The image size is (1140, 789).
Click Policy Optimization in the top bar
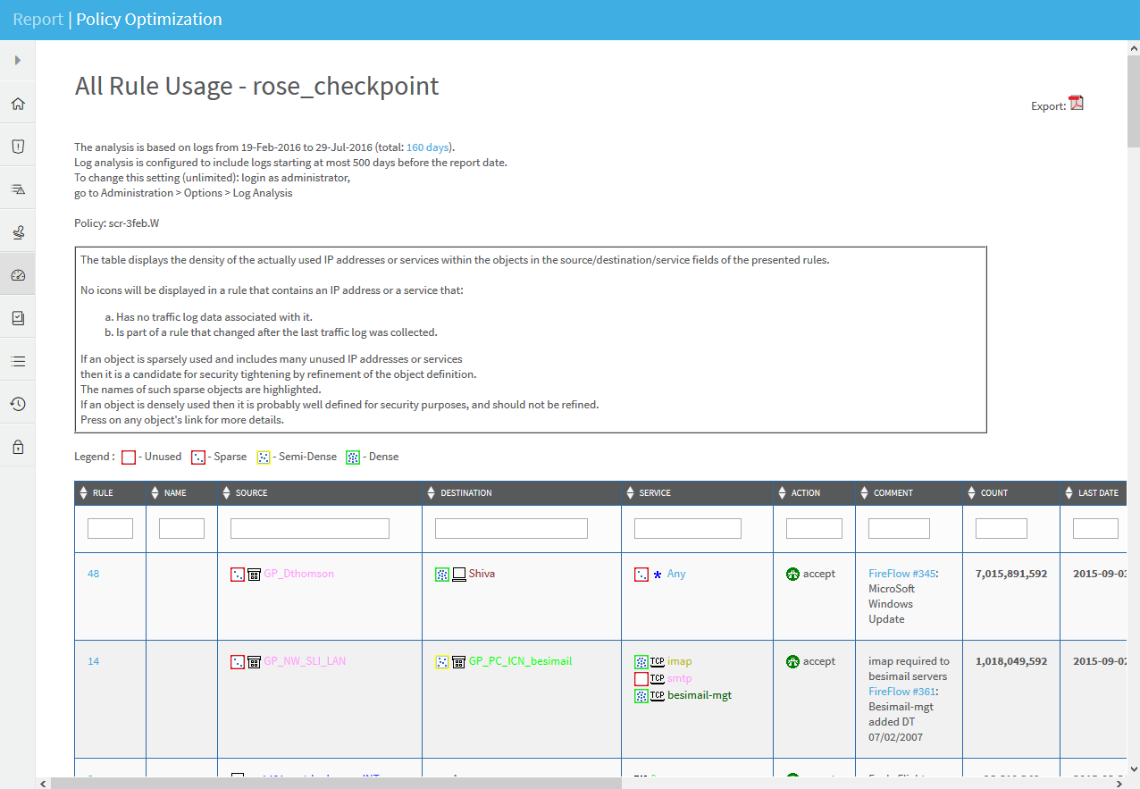pos(149,20)
